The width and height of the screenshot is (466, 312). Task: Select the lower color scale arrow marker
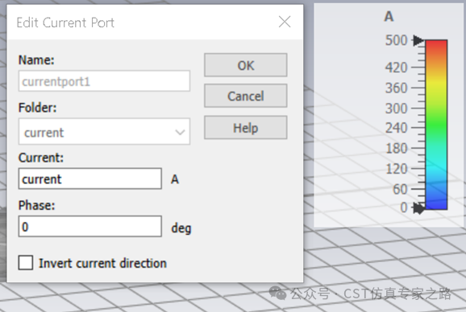(x=419, y=208)
